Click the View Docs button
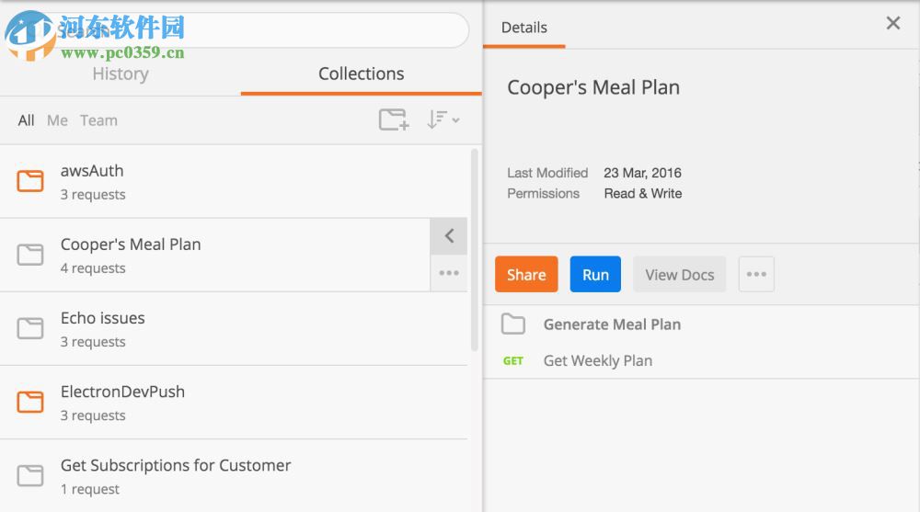The width and height of the screenshot is (920, 512). 679,275
